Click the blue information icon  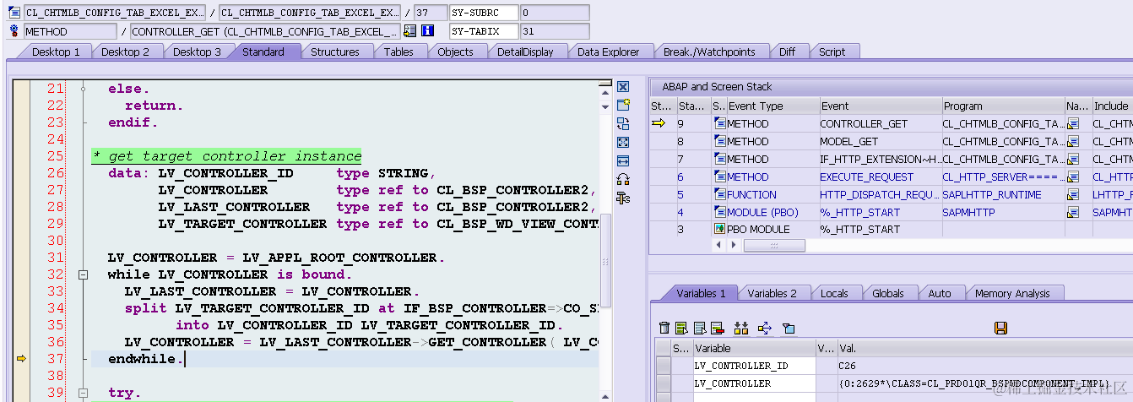coord(427,31)
